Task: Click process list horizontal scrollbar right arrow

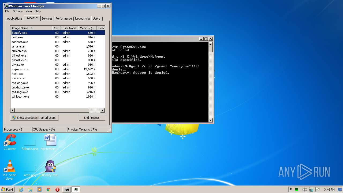Action: click(102, 110)
